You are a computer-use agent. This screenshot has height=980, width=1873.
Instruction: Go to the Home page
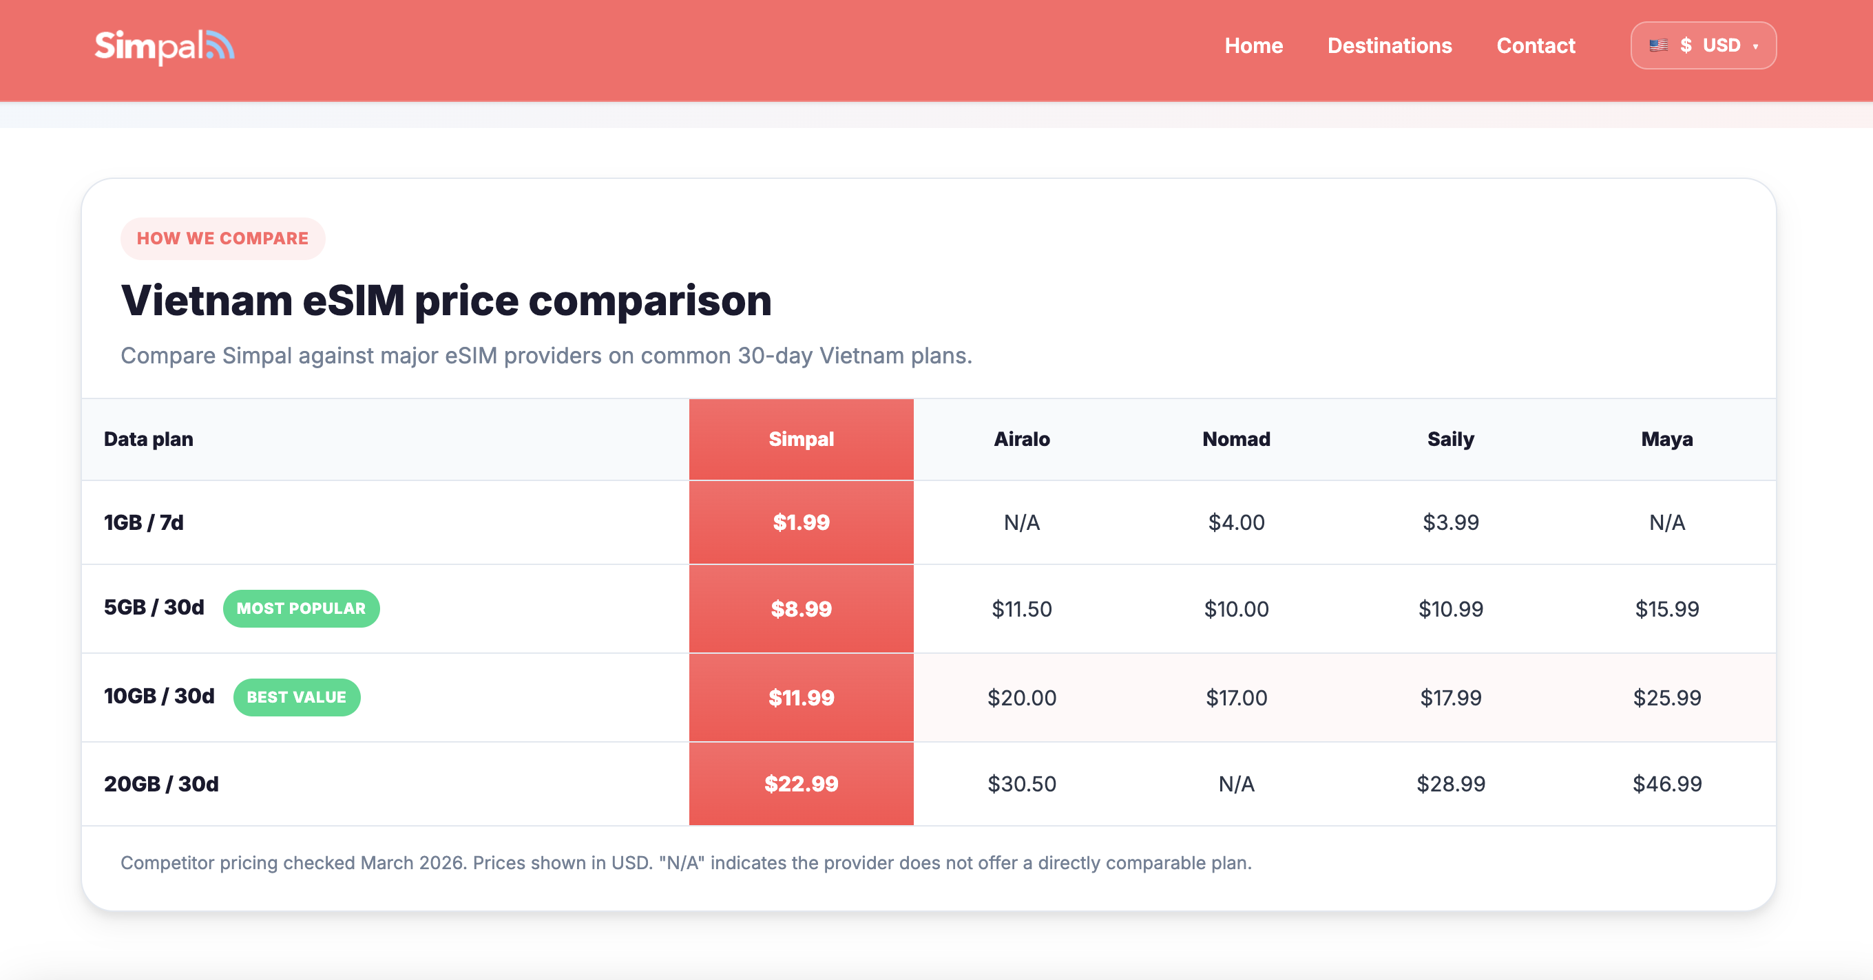click(1253, 46)
